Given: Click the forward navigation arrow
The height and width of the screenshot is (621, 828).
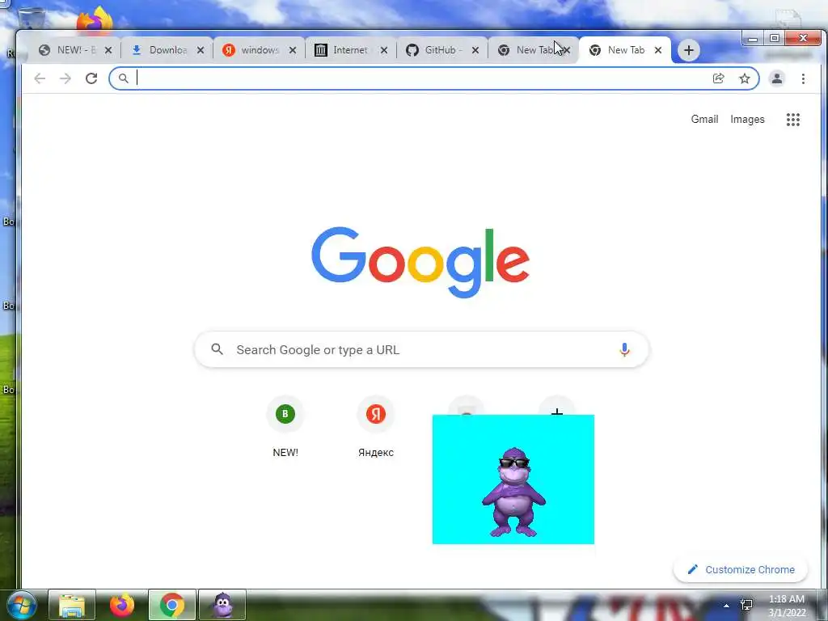Looking at the screenshot, I should (65, 78).
